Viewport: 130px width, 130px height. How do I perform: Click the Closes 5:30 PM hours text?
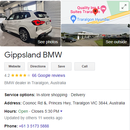[x=45, y=111]
